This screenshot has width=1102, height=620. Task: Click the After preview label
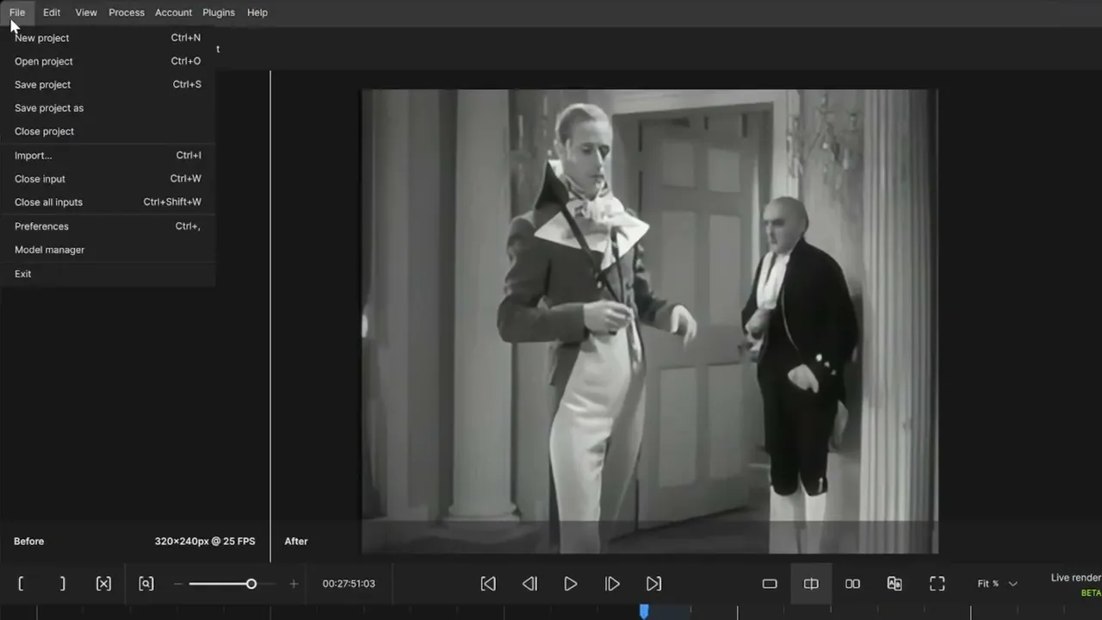[x=296, y=541]
